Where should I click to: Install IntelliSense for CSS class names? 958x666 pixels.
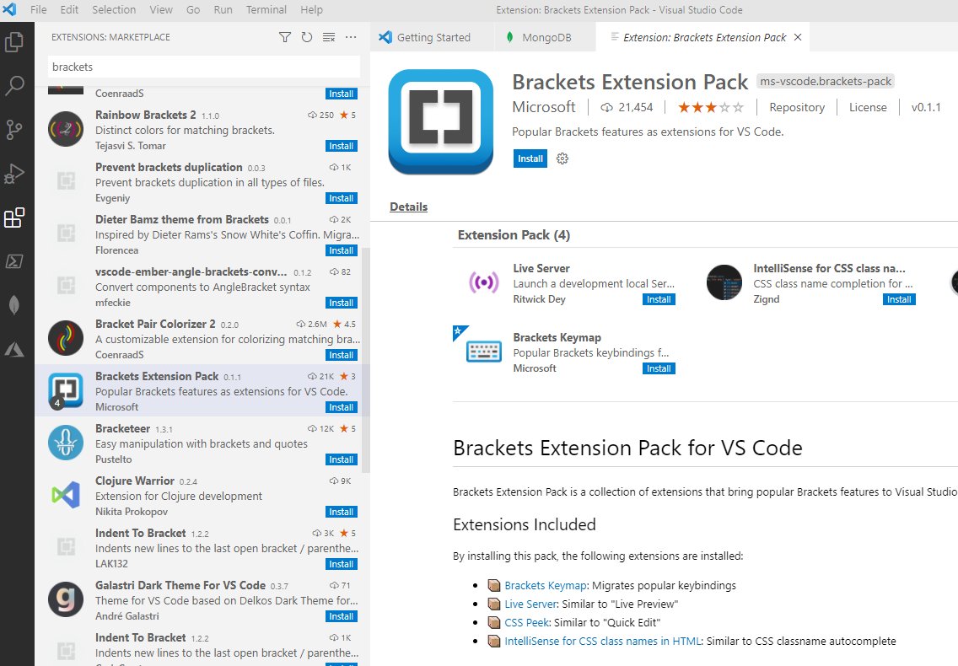coord(899,299)
